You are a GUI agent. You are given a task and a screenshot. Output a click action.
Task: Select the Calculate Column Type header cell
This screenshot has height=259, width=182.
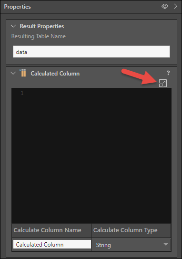131,230
